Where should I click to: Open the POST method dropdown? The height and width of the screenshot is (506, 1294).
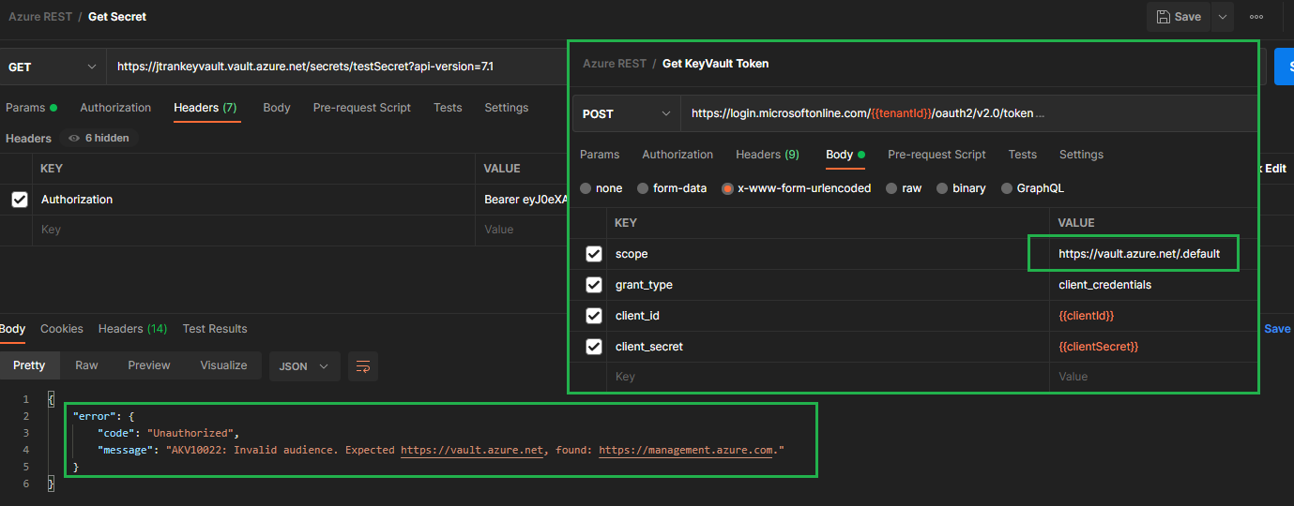[626, 113]
